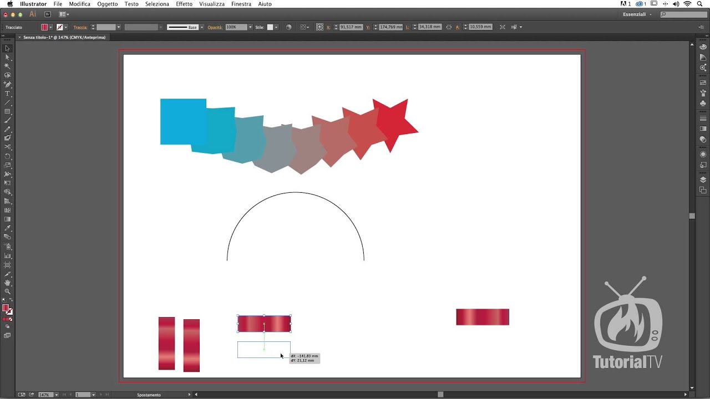Open the Modifica menu
The height and width of the screenshot is (399, 710).
click(x=79, y=4)
